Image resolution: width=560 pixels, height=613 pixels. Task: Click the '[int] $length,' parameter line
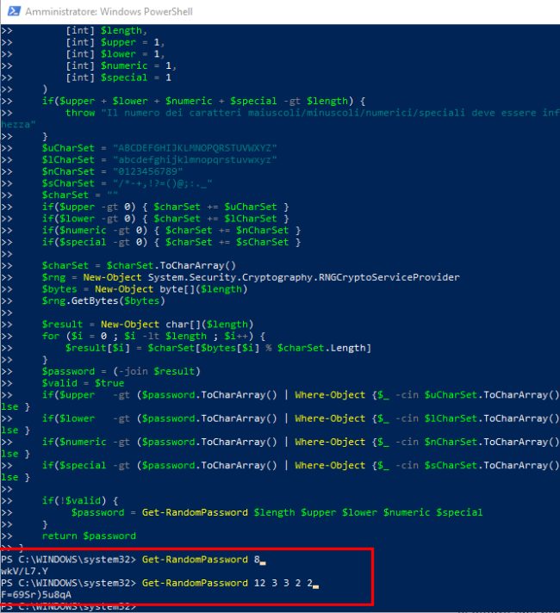107,30
